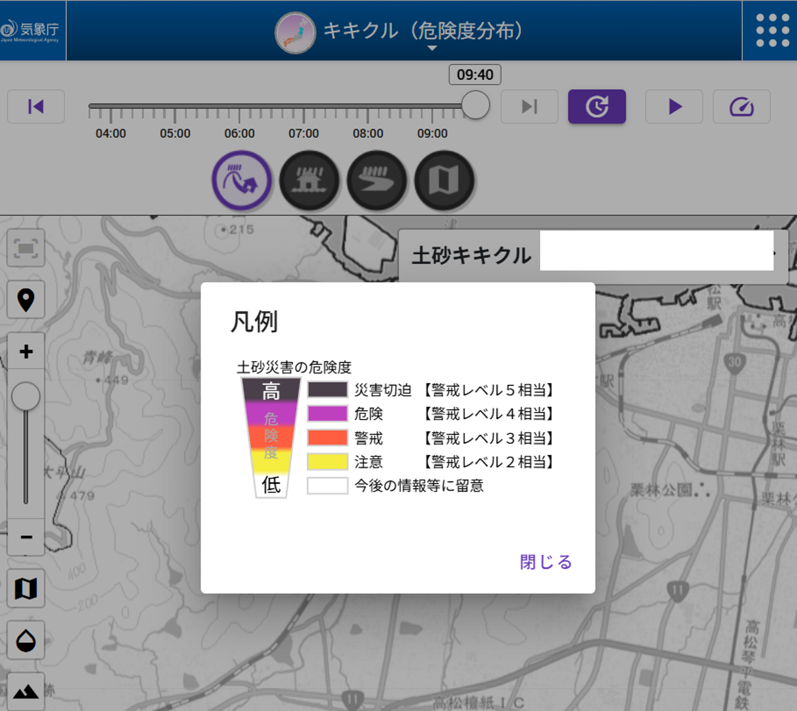Select the flood (洪水) Kikikuru icon
Viewport: 797px width, 711px height.
point(378,180)
